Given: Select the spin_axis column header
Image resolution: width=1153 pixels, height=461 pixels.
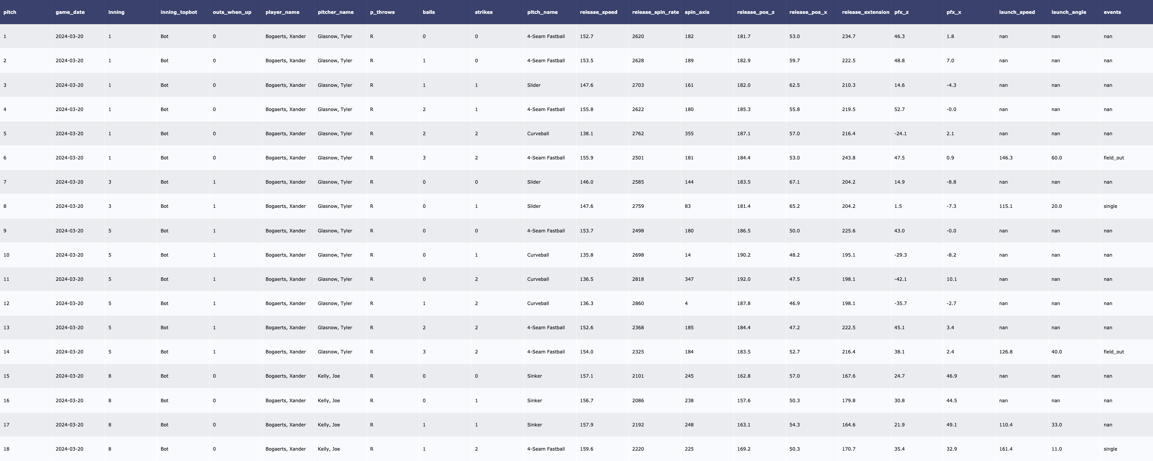Looking at the screenshot, I should 696,12.
